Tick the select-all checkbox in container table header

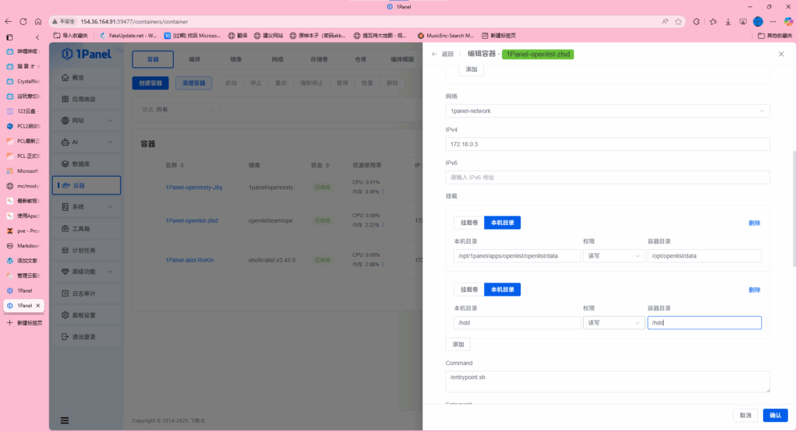point(148,165)
